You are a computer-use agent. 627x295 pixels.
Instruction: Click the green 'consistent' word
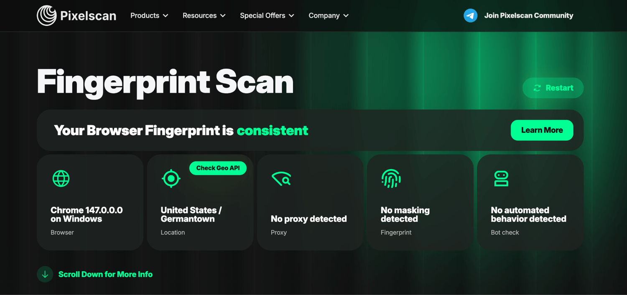273,130
